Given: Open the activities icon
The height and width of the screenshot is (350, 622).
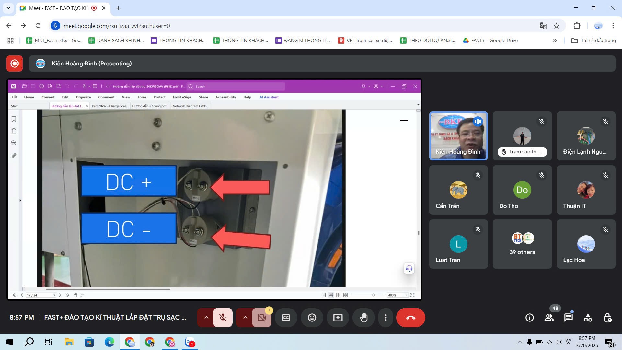Looking at the screenshot, I should (588, 318).
